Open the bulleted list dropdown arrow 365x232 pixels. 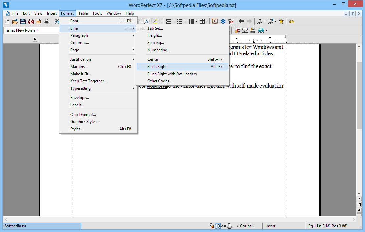tap(185, 21)
